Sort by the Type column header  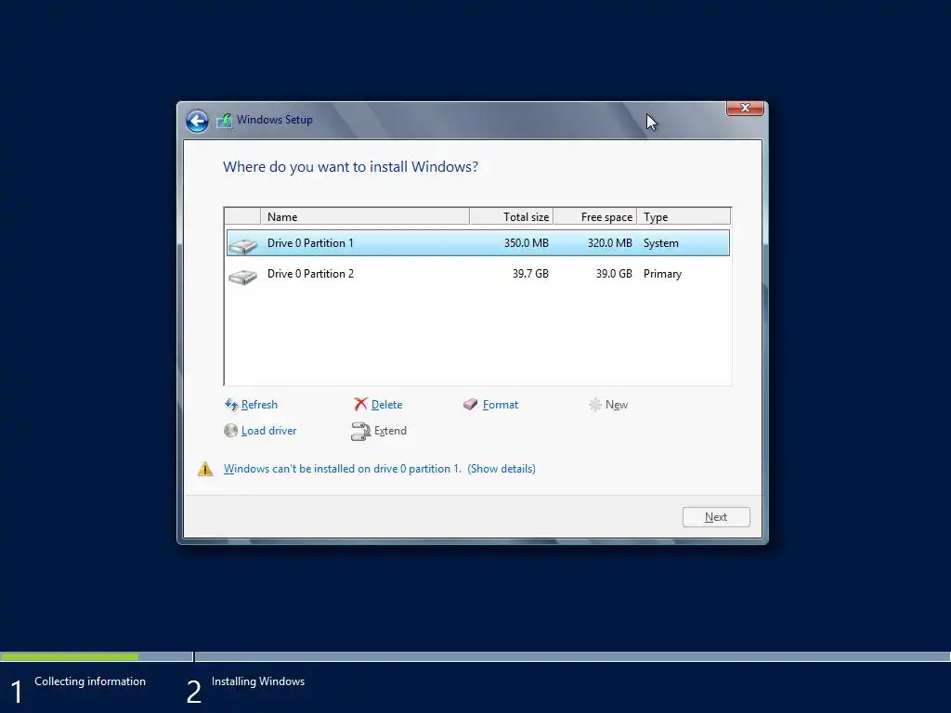point(684,216)
